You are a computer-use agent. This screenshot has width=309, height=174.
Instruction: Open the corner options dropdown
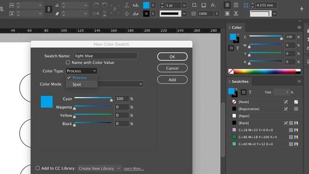(275, 14)
